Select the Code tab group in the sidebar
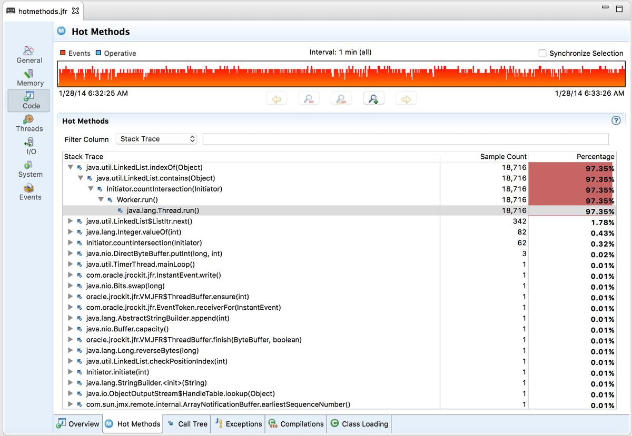Screen dimensions: 632x436 (x=28, y=100)
